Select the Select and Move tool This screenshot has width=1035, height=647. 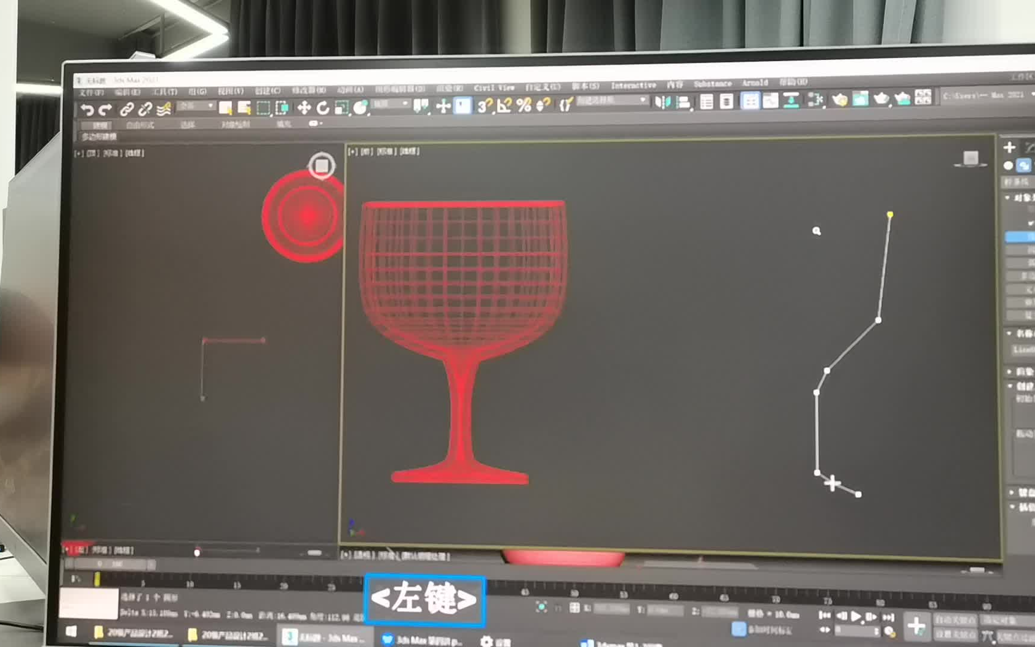pyautogui.click(x=304, y=107)
